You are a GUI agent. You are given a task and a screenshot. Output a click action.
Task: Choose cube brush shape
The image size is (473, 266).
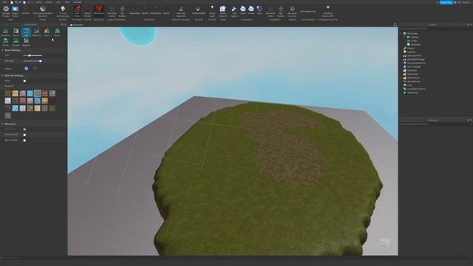[x=35, y=69]
